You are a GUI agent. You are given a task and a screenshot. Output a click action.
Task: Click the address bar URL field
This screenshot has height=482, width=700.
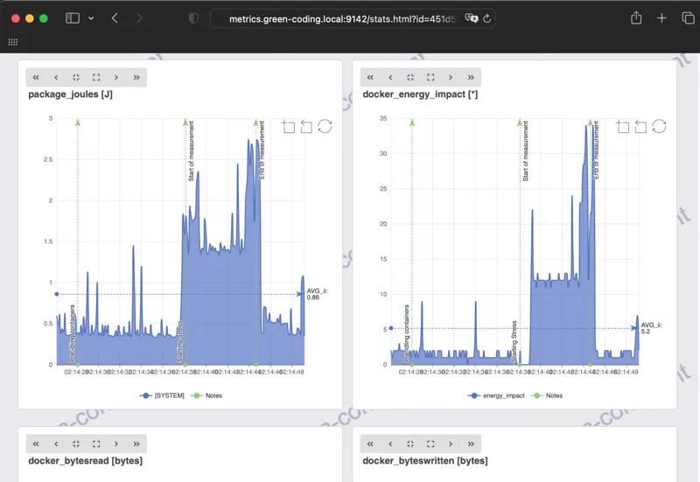point(353,18)
